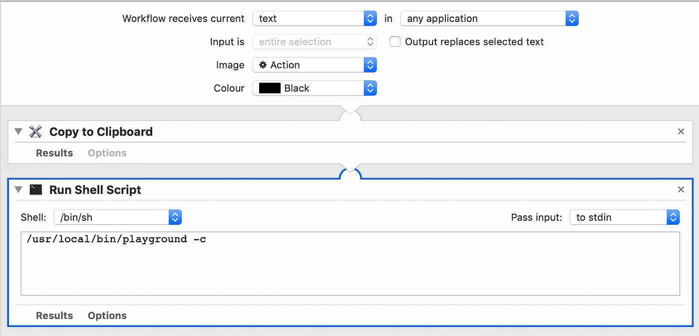The image size is (699, 336).
Task: Enable Output replaces selected text checkbox
Action: pyautogui.click(x=395, y=42)
